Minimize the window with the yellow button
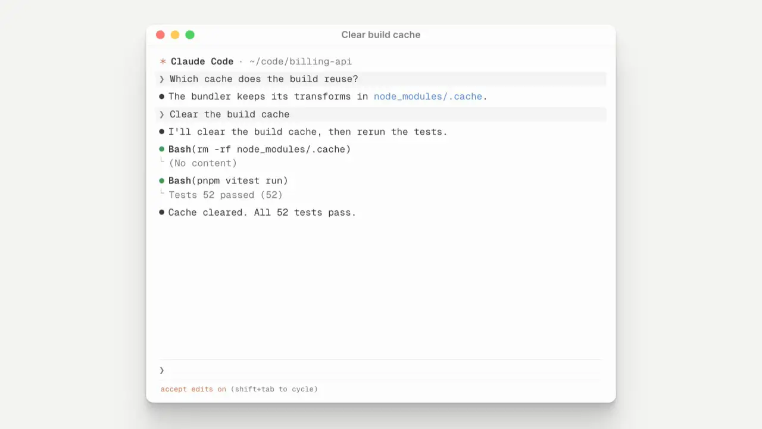Viewport: 762px width, 429px height. click(175, 35)
